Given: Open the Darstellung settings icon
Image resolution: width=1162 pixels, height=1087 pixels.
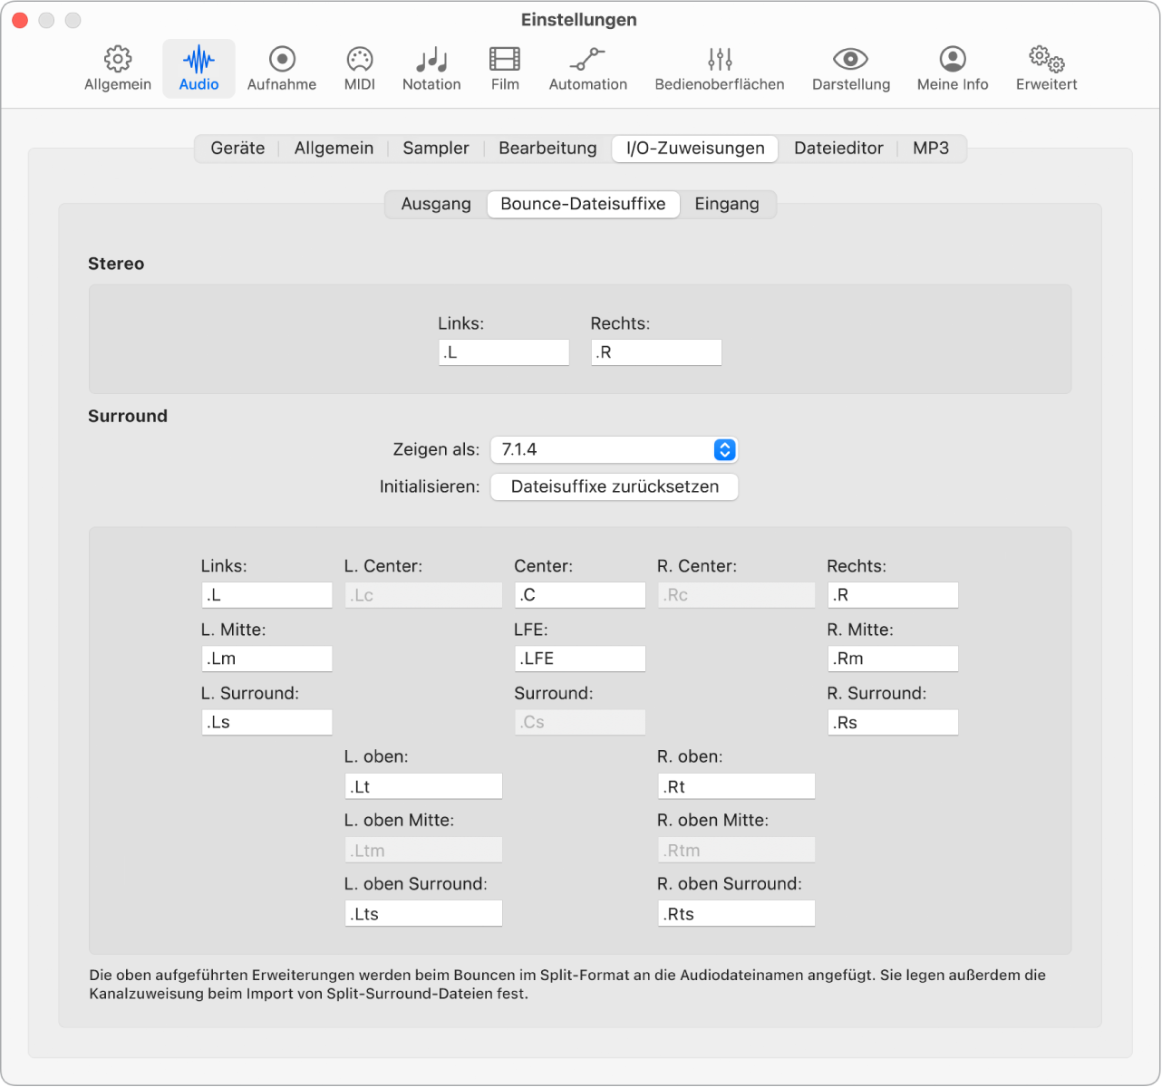Looking at the screenshot, I should pos(850,68).
